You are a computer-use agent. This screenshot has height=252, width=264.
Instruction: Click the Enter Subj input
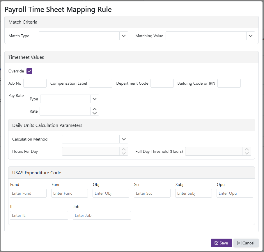[194, 193]
